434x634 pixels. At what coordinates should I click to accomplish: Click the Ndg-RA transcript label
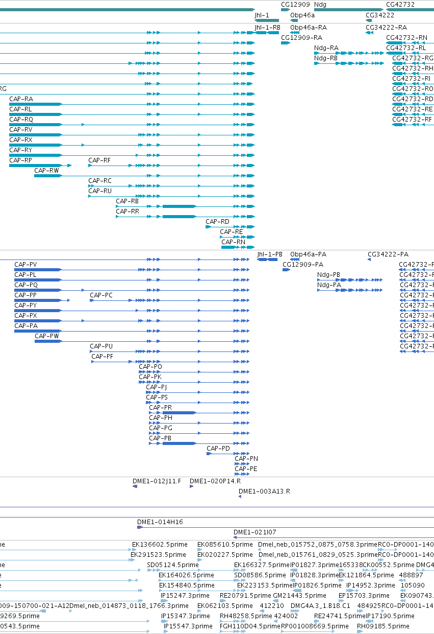pos(326,48)
